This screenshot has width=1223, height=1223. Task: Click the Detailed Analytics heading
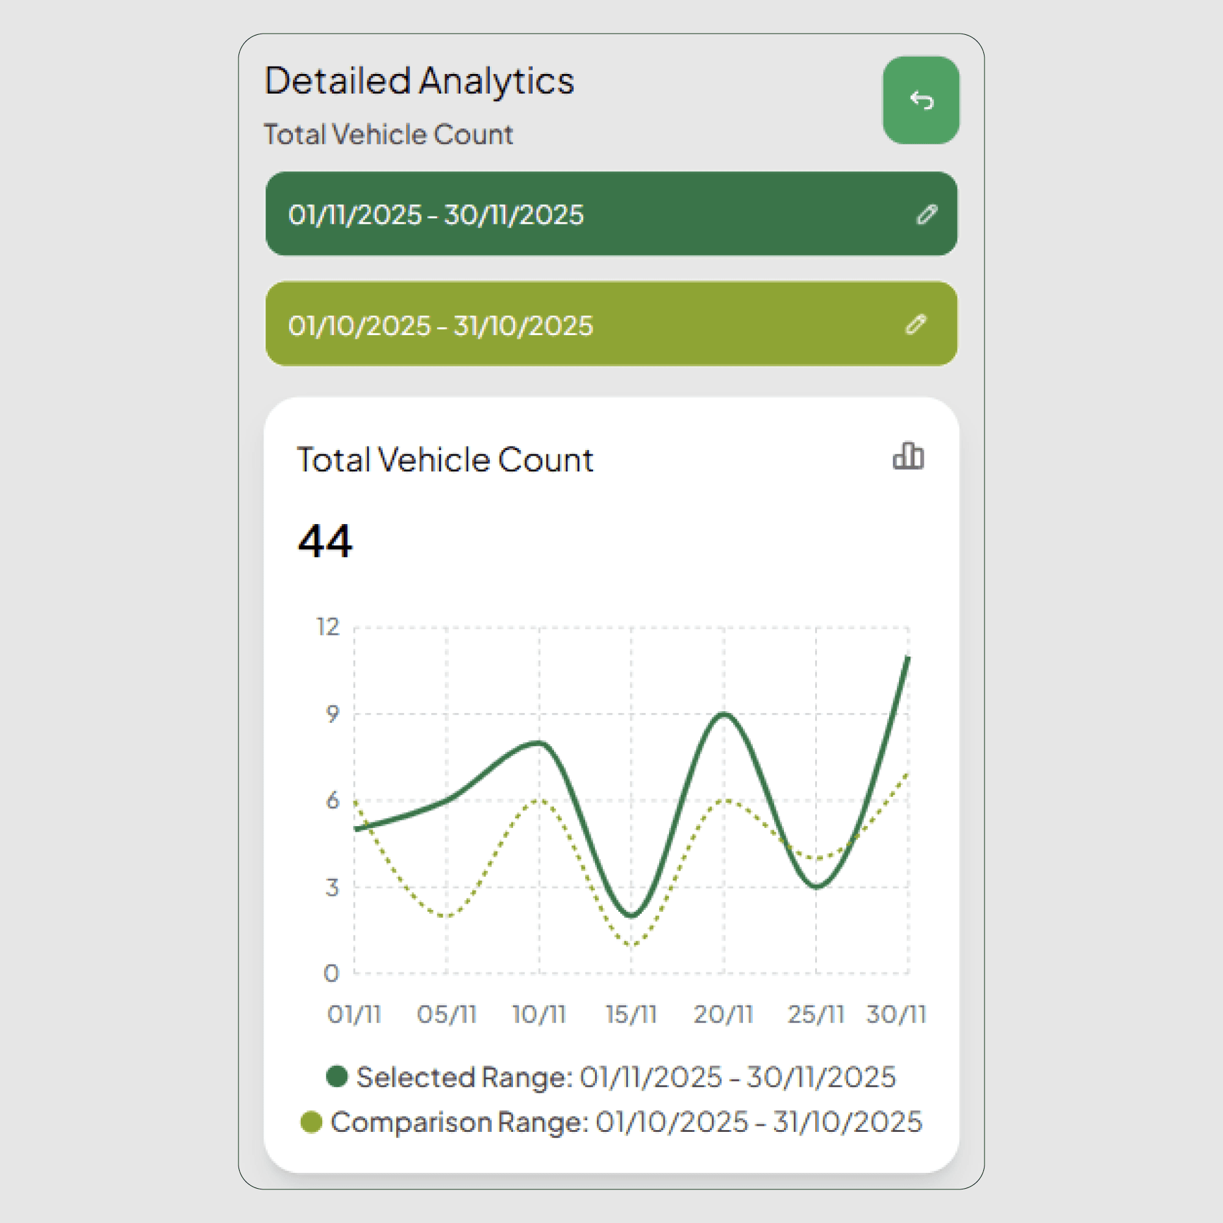(x=419, y=80)
